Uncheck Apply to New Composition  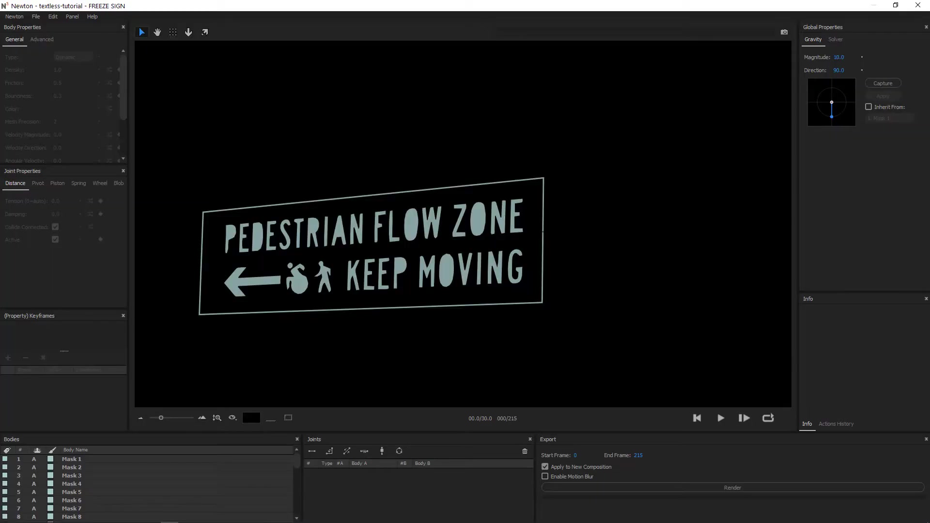[545, 467]
